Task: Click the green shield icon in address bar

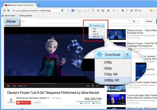Action: click(62, 10)
